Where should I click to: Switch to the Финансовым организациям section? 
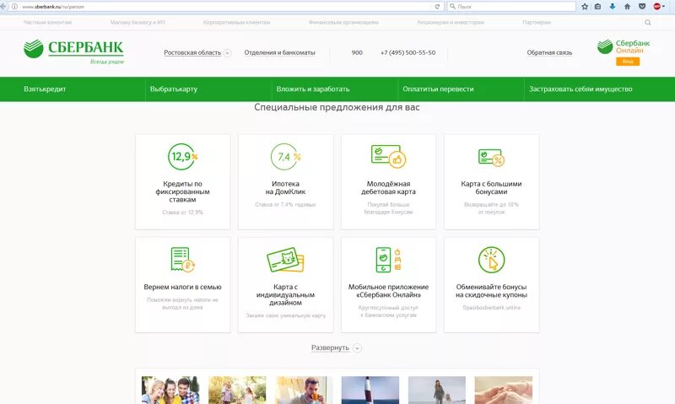tap(343, 23)
